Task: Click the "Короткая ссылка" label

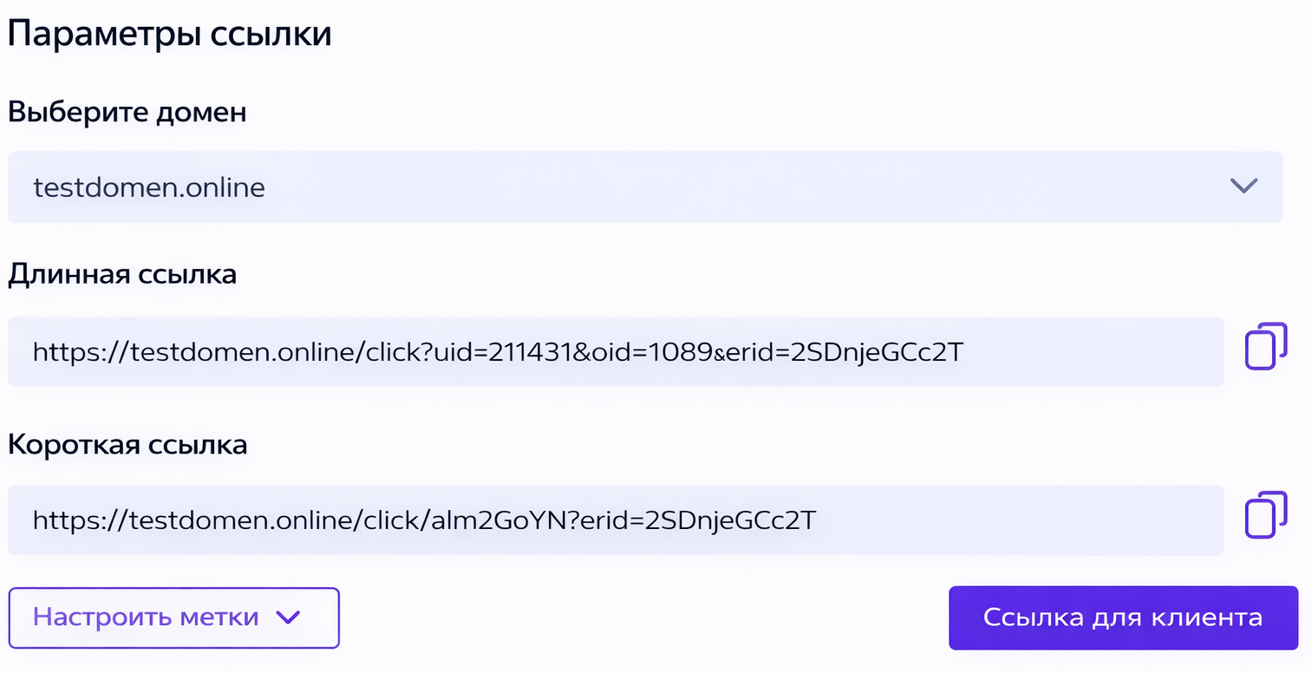Action: [127, 444]
